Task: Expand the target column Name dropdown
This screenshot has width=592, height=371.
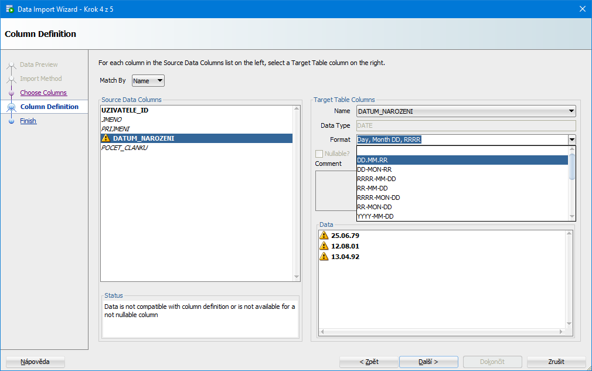Action: click(x=571, y=111)
